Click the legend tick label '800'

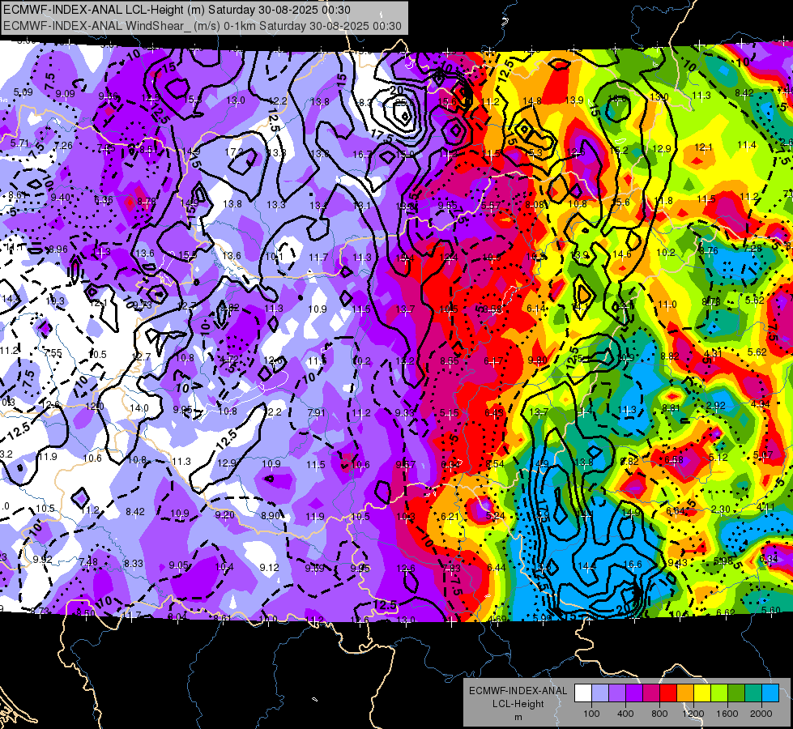pyautogui.click(x=659, y=714)
